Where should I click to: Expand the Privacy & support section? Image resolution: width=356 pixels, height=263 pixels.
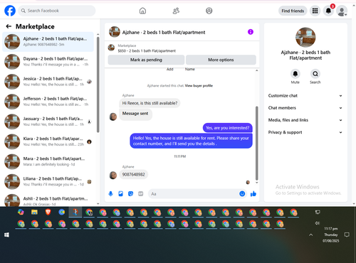305,132
